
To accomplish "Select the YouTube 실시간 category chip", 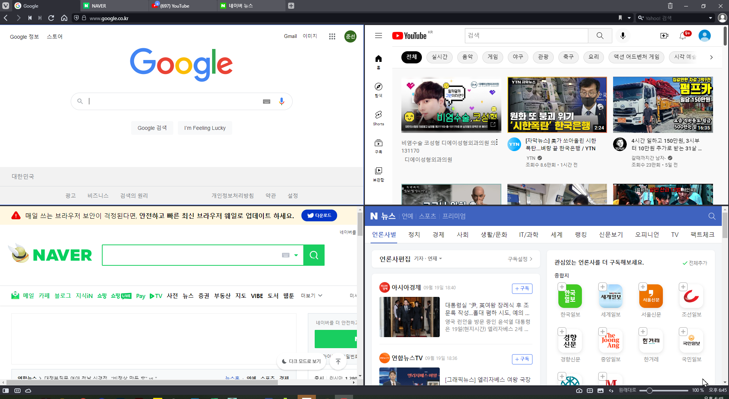I will pos(439,57).
